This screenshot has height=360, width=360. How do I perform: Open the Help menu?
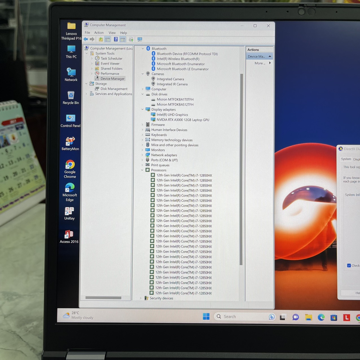point(124,33)
